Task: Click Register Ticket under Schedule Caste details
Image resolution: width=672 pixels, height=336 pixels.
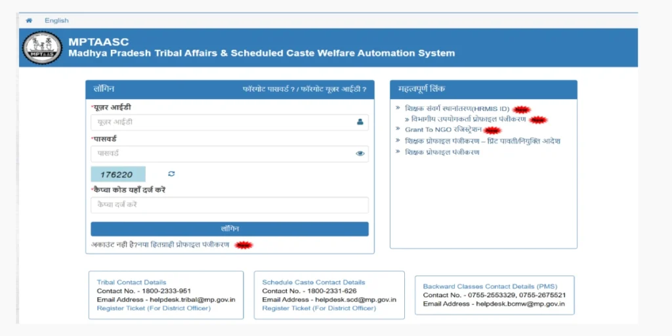Action: (319, 308)
